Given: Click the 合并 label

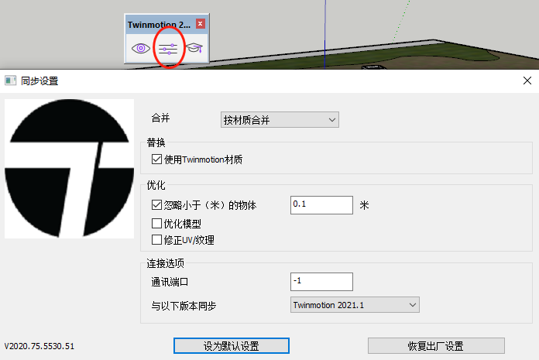Looking at the screenshot, I should (x=160, y=118).
